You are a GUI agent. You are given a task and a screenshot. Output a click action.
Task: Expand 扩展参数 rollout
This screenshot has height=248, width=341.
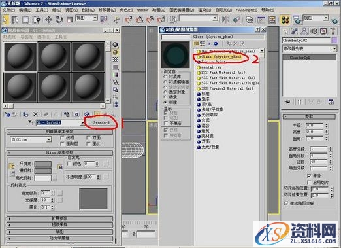(x=59, y=218)
